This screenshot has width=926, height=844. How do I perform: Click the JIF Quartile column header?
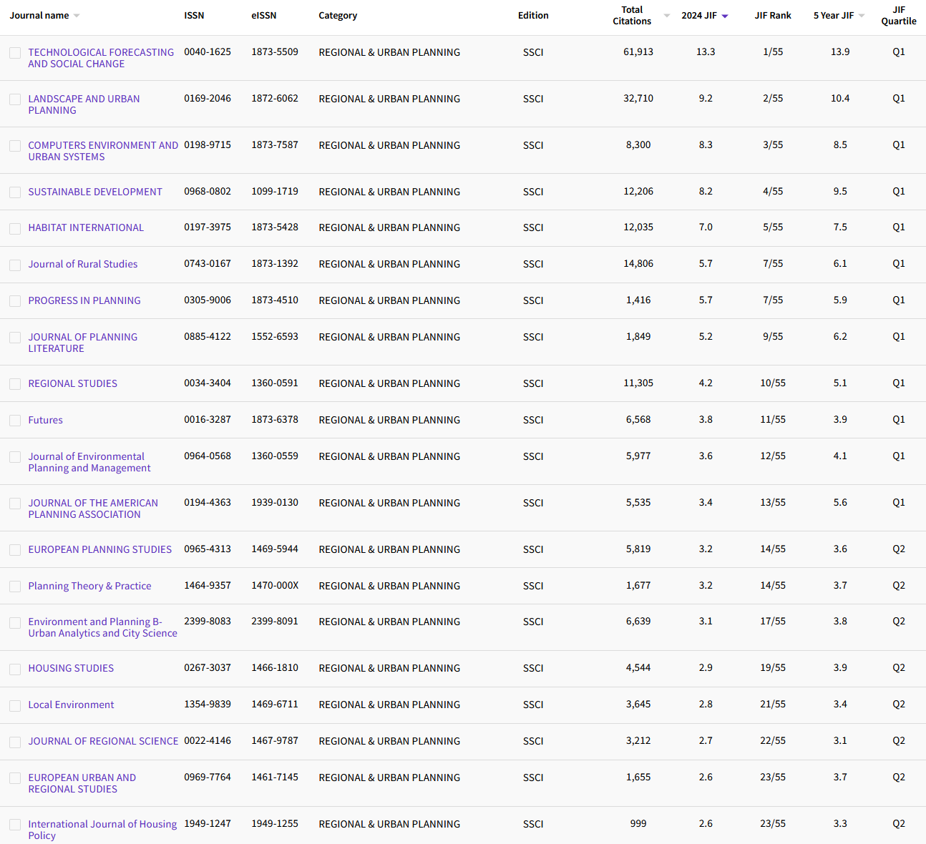pos(899,16)
